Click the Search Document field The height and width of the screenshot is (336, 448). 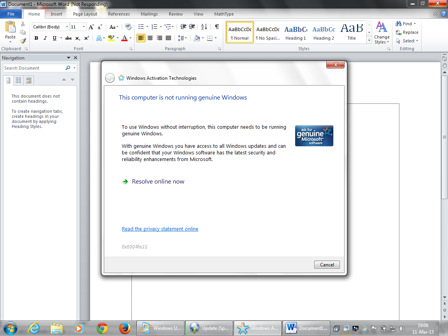pyautogui.click(x=34, y=68)
